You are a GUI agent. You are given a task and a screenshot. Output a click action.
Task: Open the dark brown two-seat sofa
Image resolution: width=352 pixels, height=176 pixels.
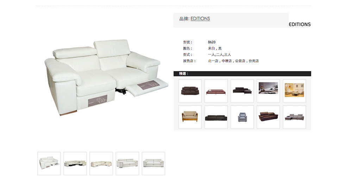point(190,91)
